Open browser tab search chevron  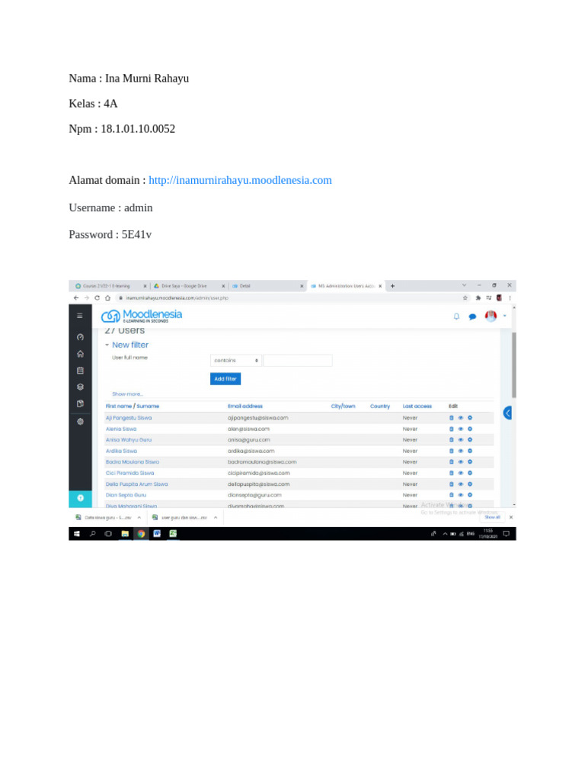[x=464, y=285]
